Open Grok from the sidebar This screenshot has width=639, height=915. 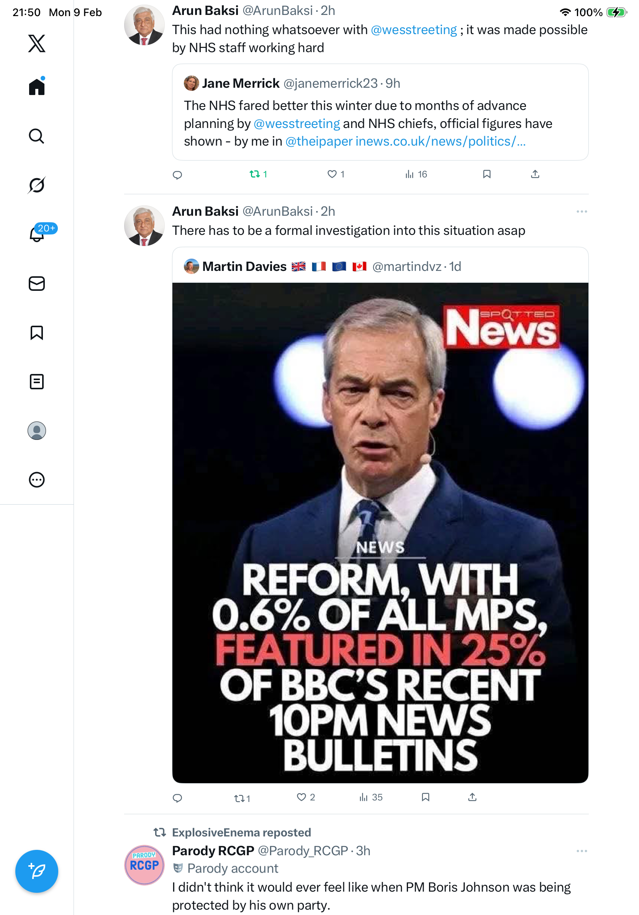pyautogui.click(x=37, y=185)
